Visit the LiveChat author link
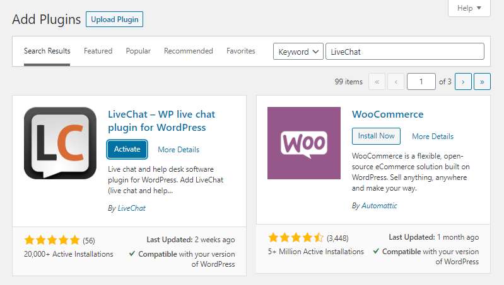 point(131,208)
